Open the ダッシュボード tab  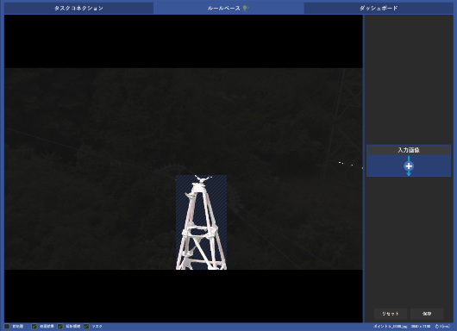[379, 8]
